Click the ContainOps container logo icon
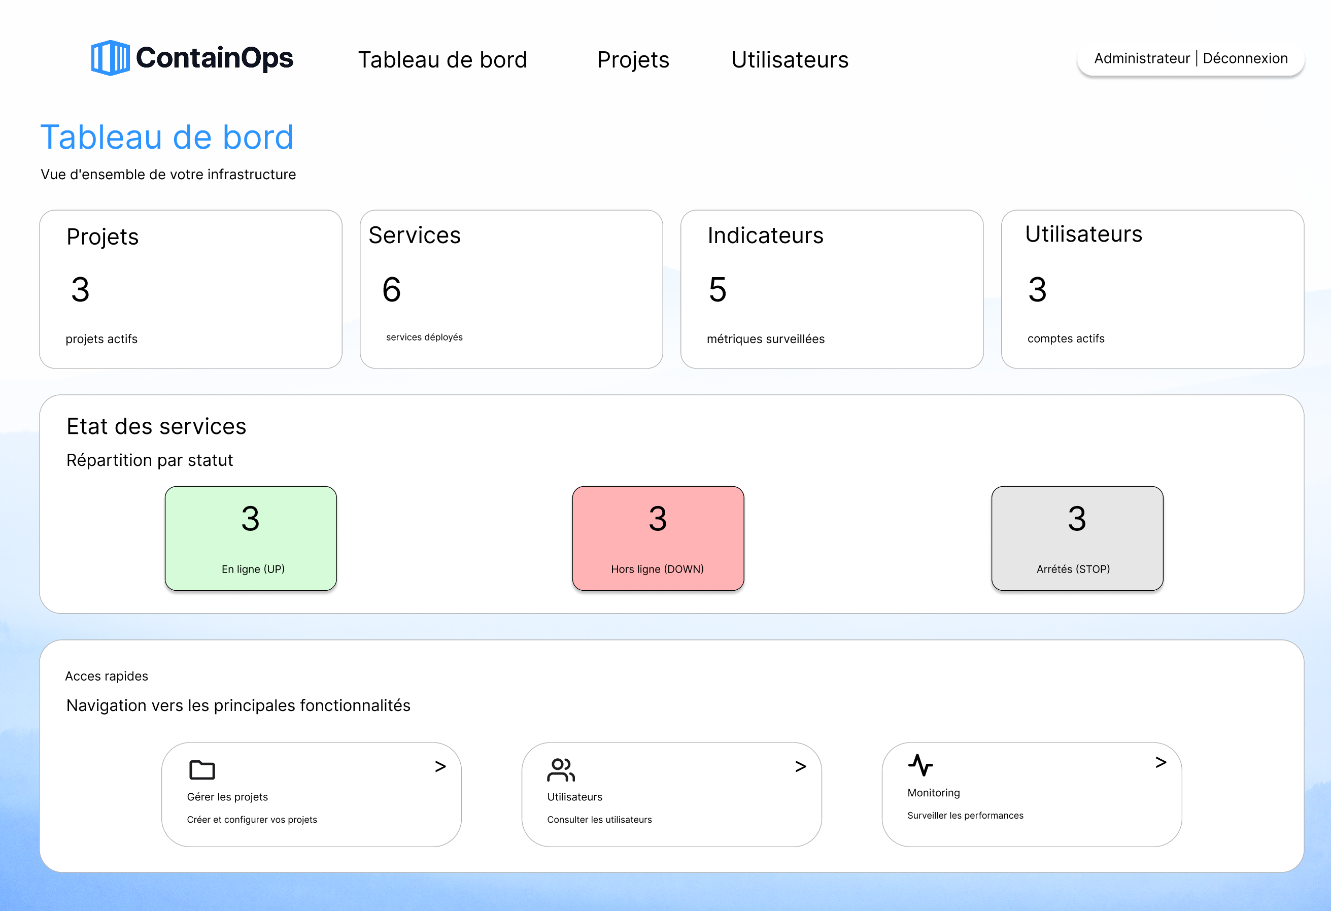This screenshot has width=1331, height=911. click(110, 58)
